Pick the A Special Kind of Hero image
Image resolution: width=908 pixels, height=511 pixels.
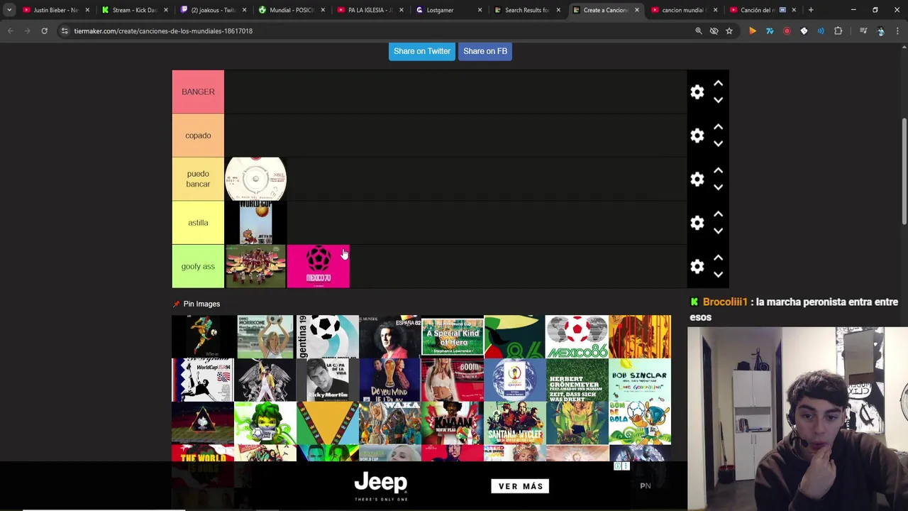click(452, 336)
